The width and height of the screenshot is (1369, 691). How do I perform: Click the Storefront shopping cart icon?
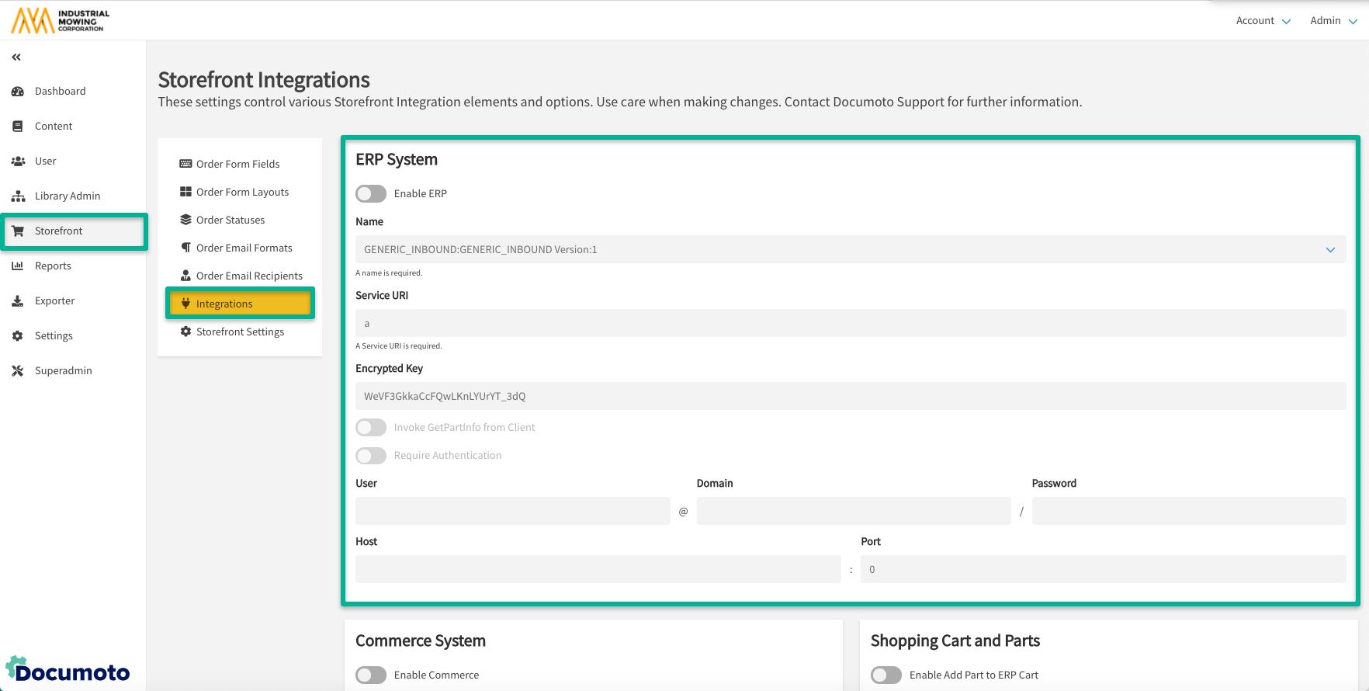(x=18, y=231)
